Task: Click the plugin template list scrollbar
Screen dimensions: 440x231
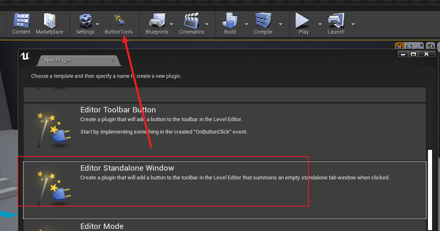Action: (430, 190)
